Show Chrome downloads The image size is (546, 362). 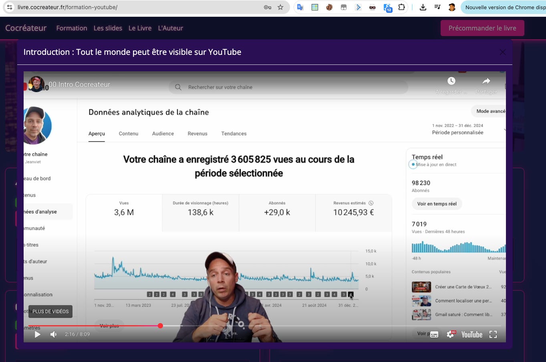423,7
